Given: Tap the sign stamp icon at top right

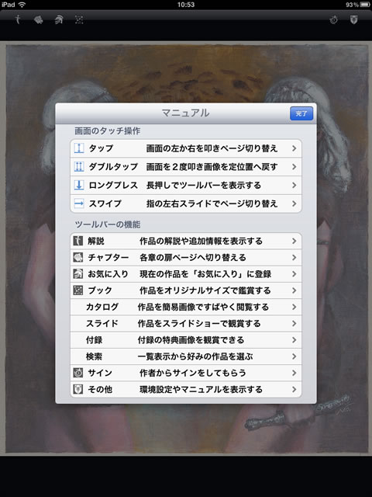Looking at the screenshot, I should point(334,20).
